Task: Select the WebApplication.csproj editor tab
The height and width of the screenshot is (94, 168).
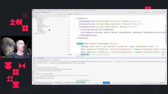Action: tap(81, 14)
